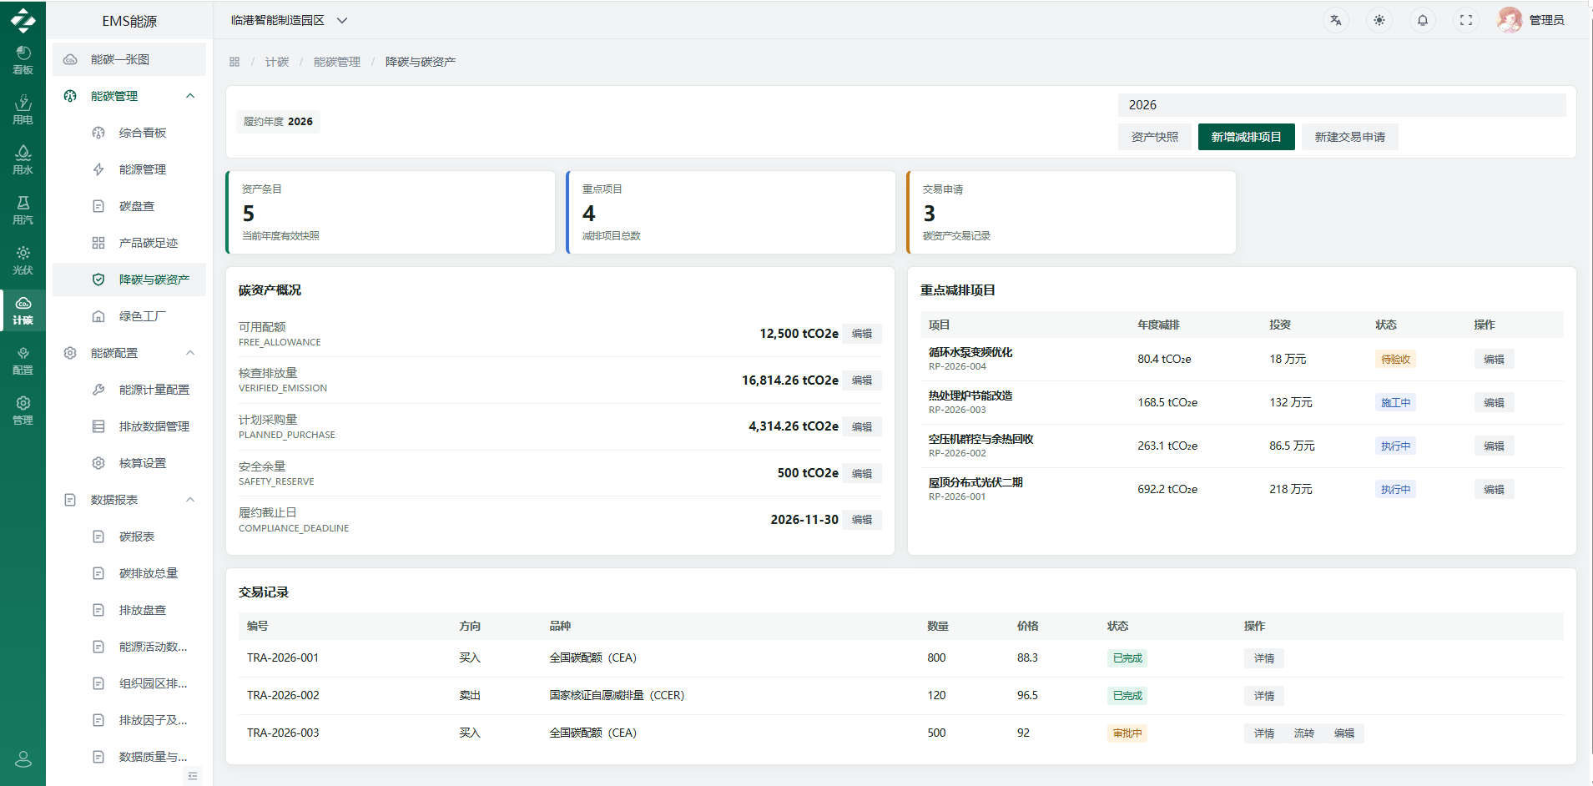Edit transaction TRA-2026-003

coord(1343,733)
